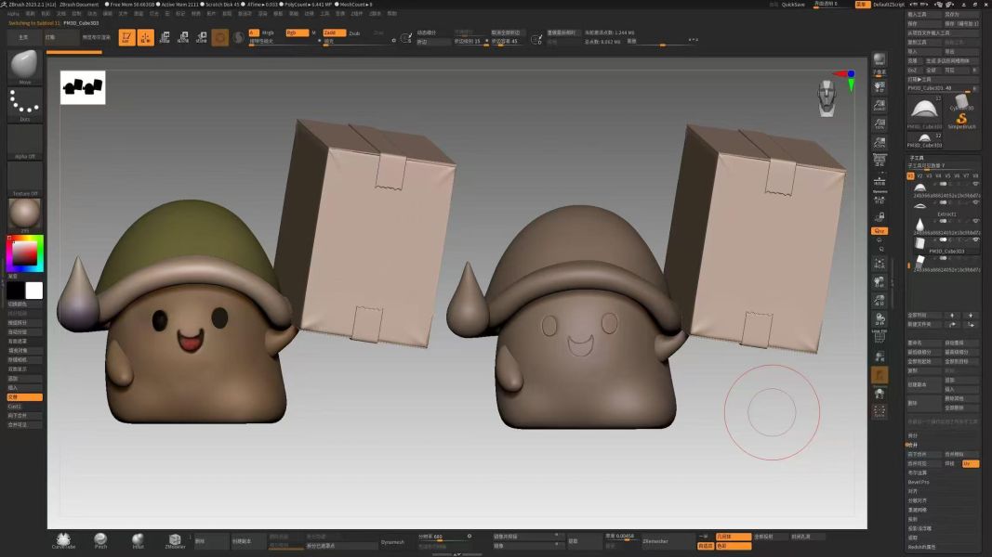The height and width of the screenshot is (557, 992).
Task: Click the head camera orientation gizmo
Action: pos(827,97)
